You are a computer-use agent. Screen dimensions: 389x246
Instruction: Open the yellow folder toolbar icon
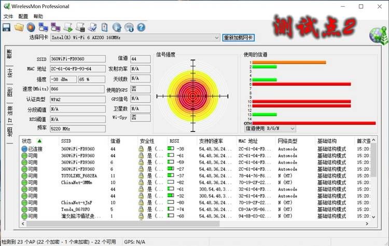tap(19, 28)
